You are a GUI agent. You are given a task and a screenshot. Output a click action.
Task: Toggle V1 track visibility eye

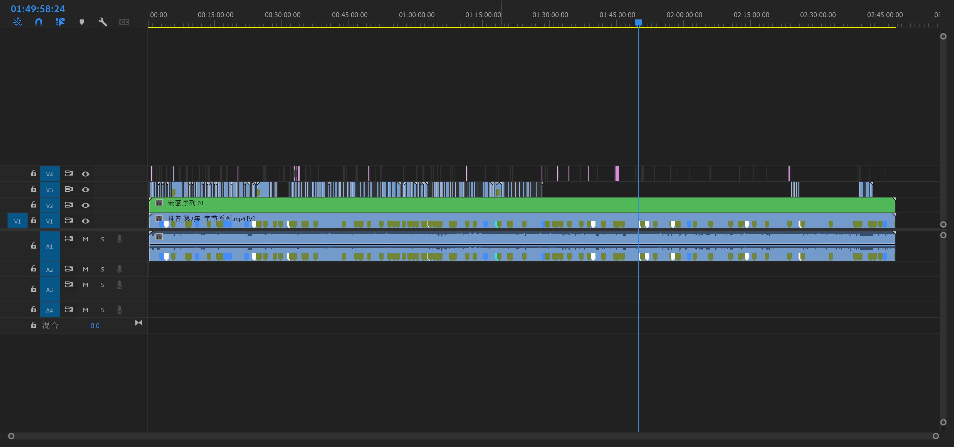coord(86,221)
